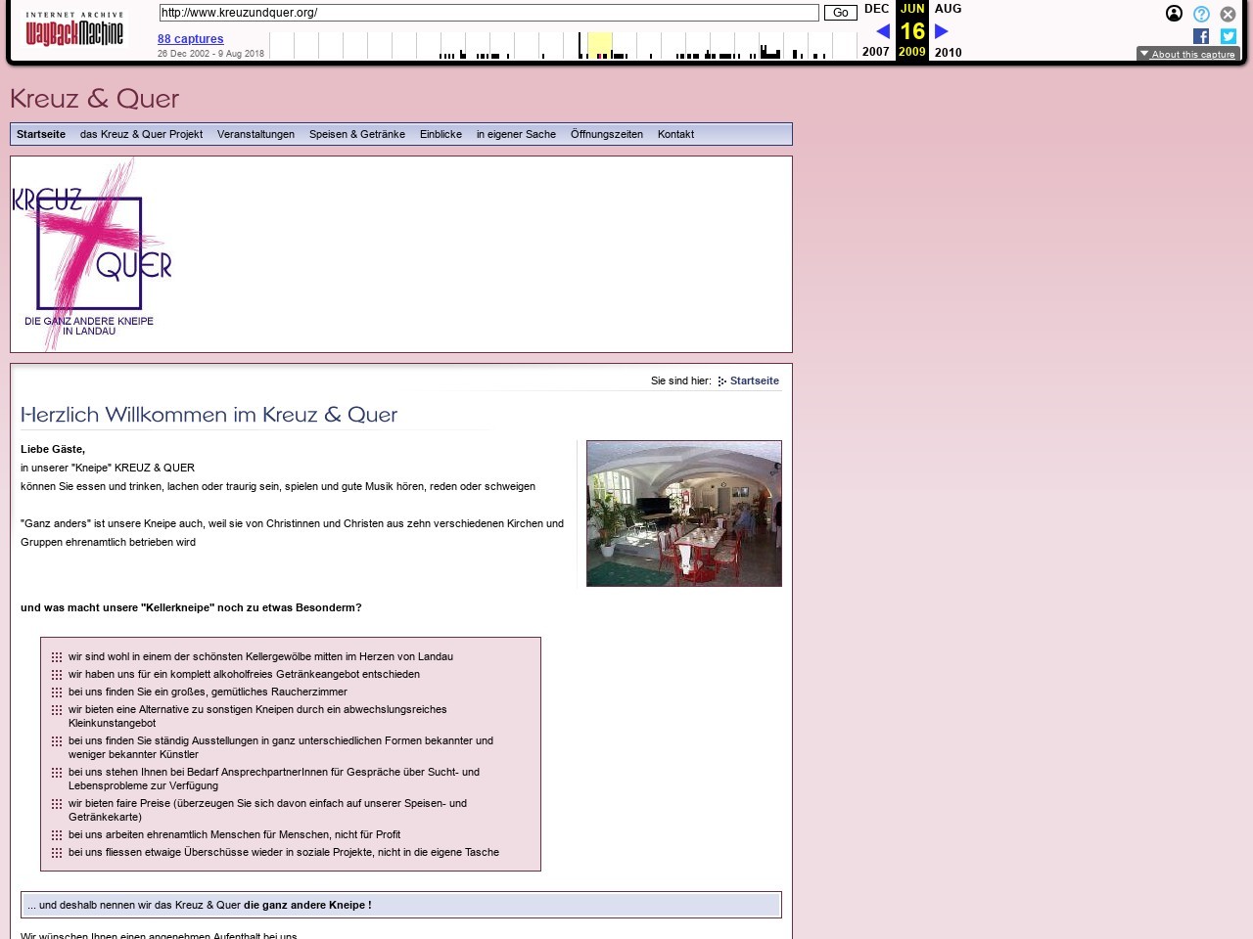Open Speisen & Getränke menu item
This screenshot has width=1253, height=939.
[356, 134]
